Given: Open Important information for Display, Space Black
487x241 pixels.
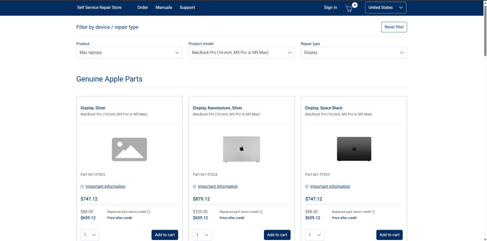Looking at the screenshot, I should point(330,186).
